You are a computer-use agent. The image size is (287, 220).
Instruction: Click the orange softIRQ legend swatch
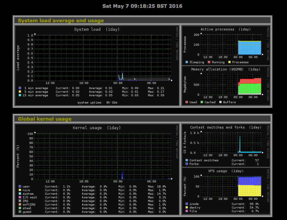click(20, 204)
